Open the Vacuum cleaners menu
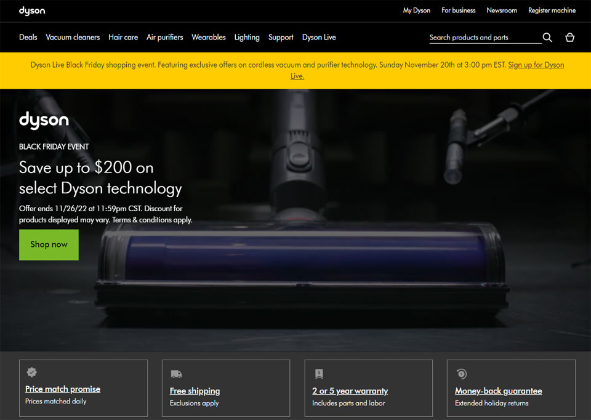The height and width of the screenshot is (420, 591). pos(73,38)
